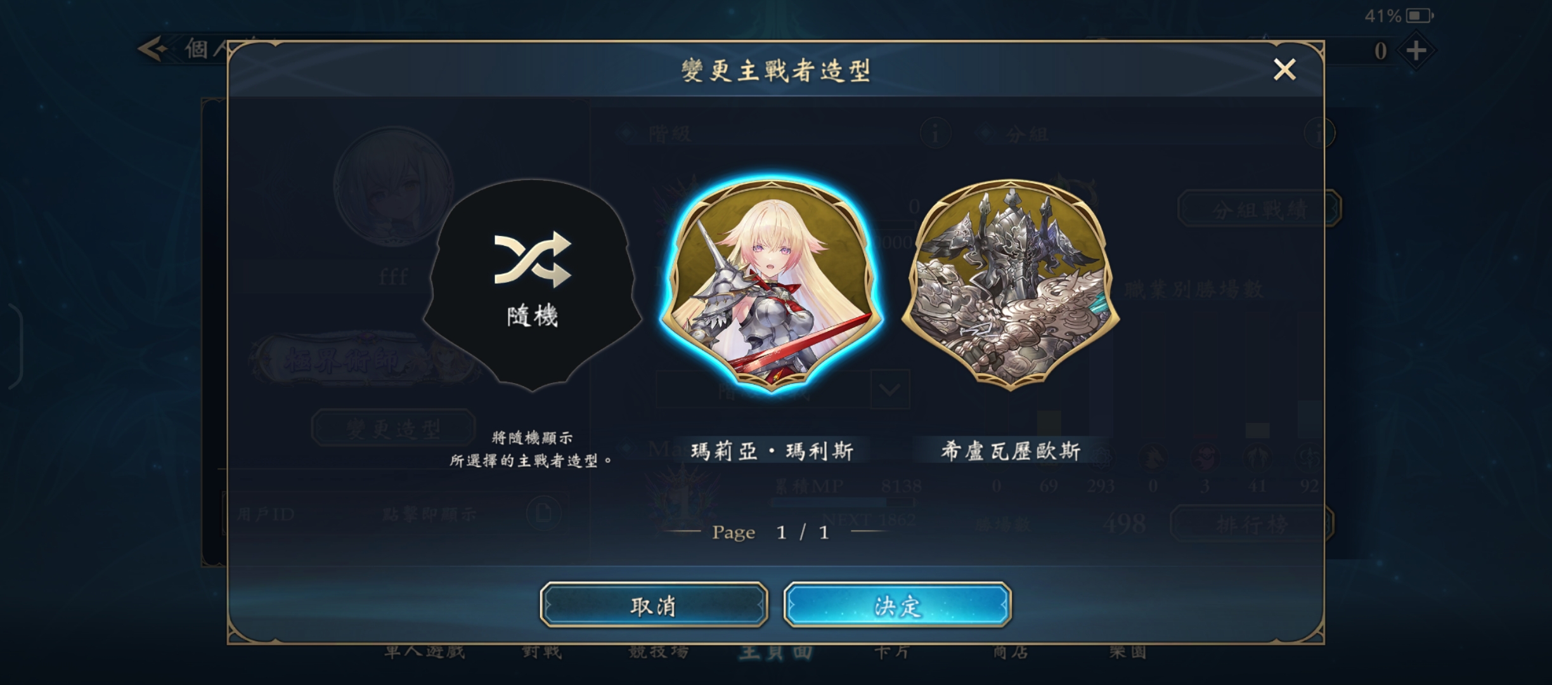Close the 變更主戰者造型 dialog

[x=1284, y=69]
